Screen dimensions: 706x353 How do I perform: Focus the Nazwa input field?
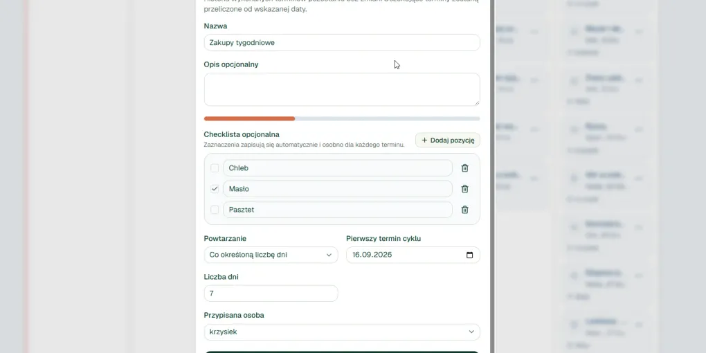click(342, 42)
